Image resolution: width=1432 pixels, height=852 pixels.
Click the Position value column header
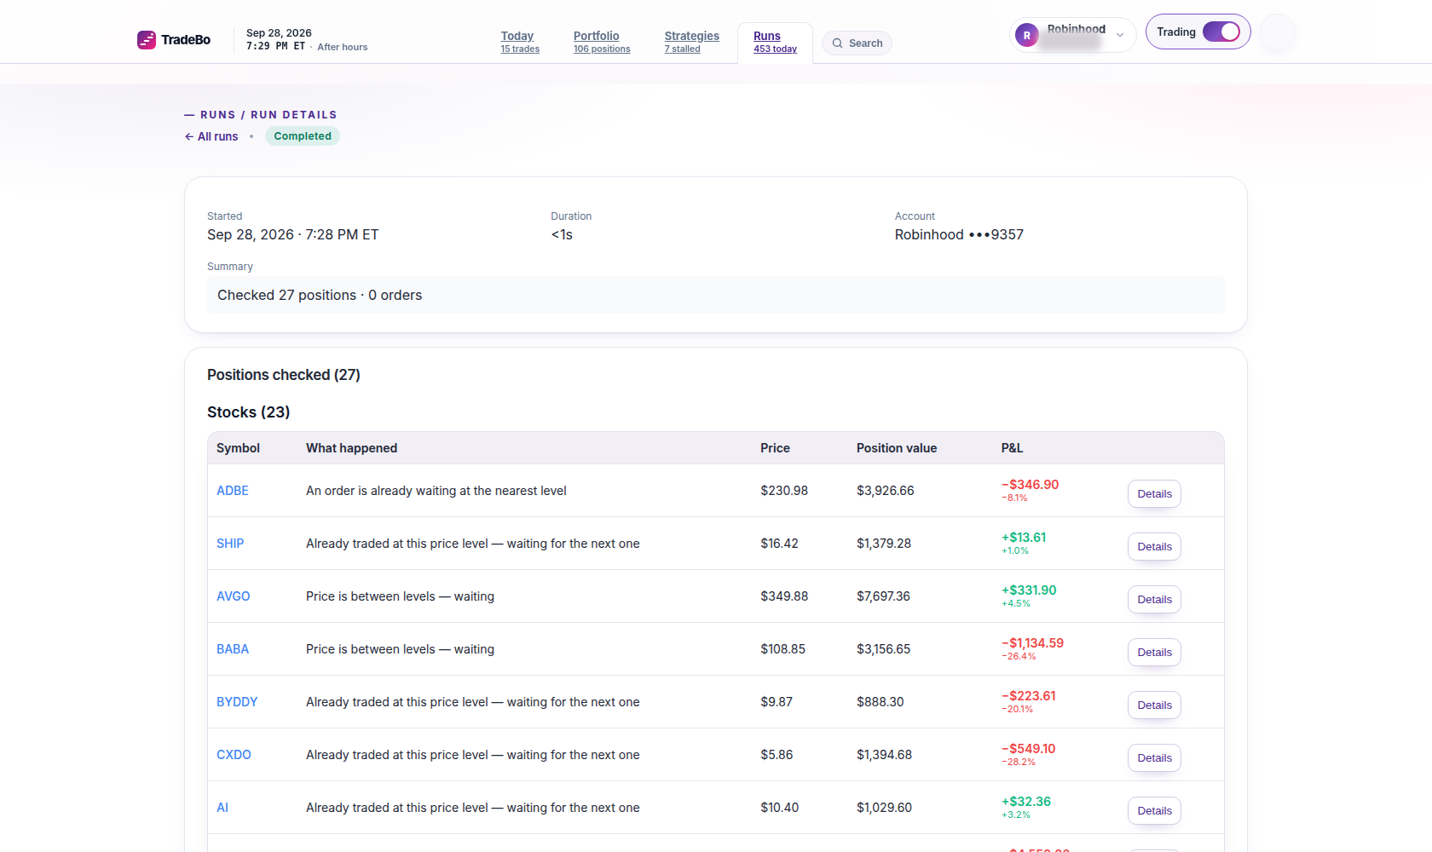897,448
